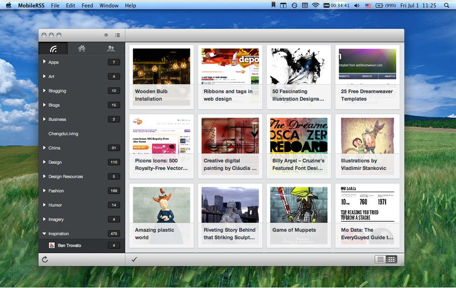This screenshot has width=456, height=288.
Task: Expand the China folder
Action: tap(44, 147)
